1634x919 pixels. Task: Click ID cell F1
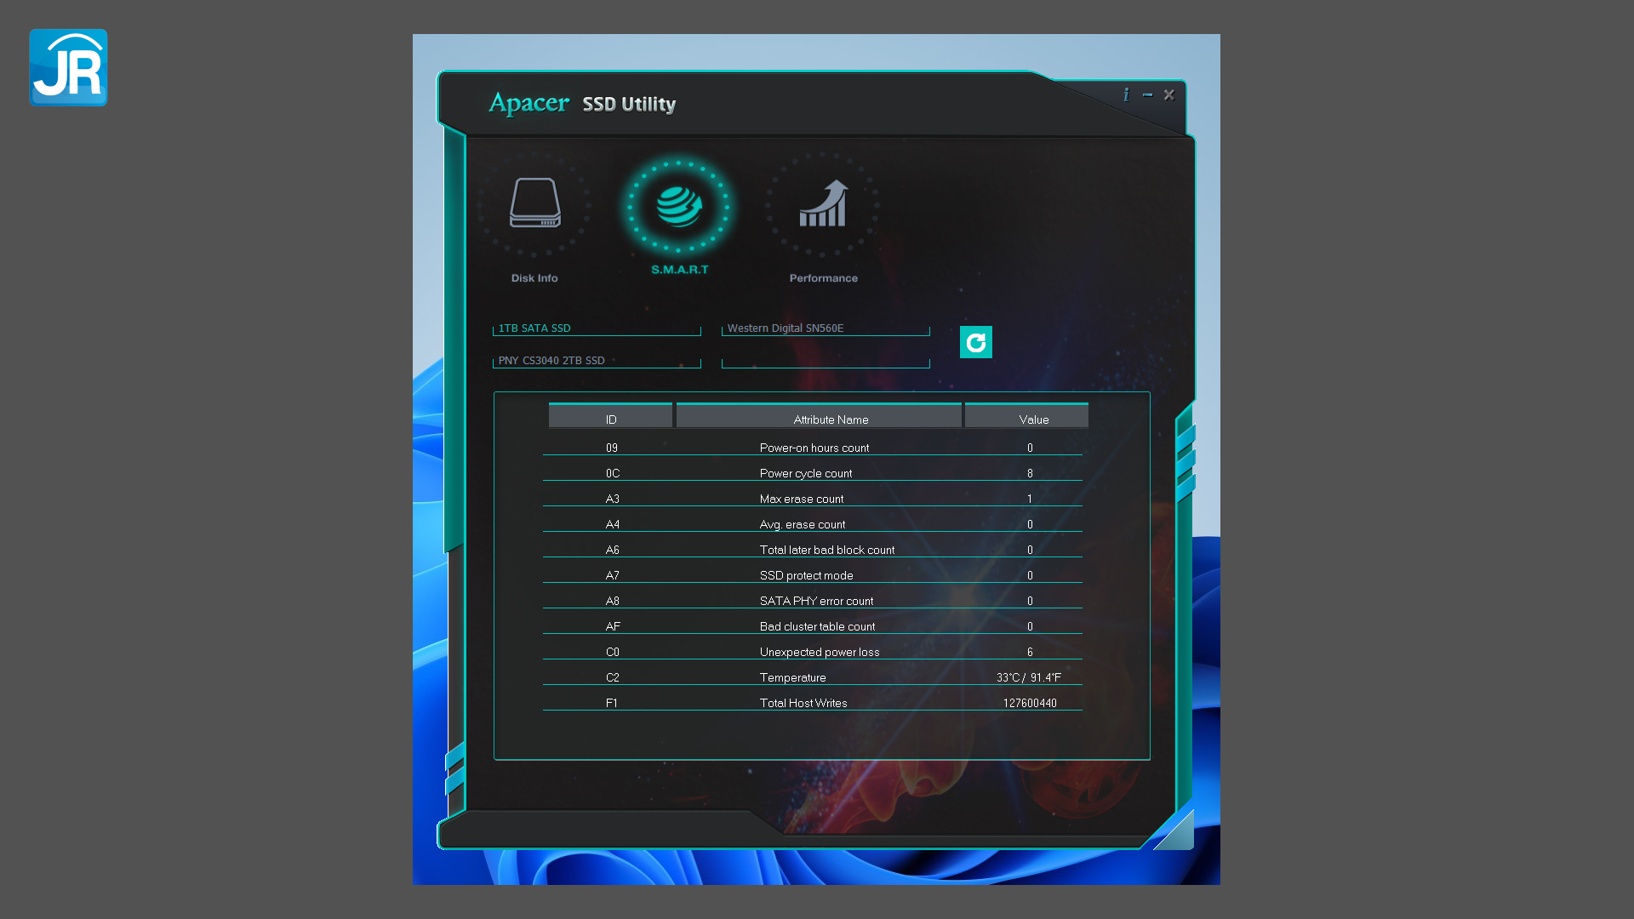click(612, 703)
